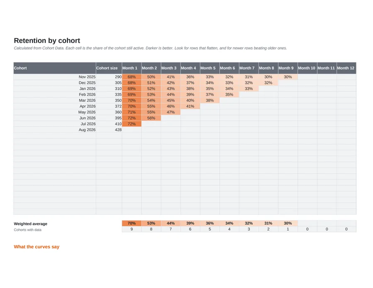This screenshot has width=373, height=288.
Task: Select cohort size 290 for Nov 2025
Action: click(x=109, y=77)
